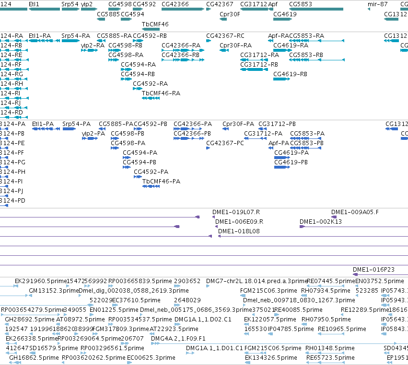Click the mir-87 gene label
Image resolution: width=408 pixels, height=365 pixels.
[x=377, y=4]
